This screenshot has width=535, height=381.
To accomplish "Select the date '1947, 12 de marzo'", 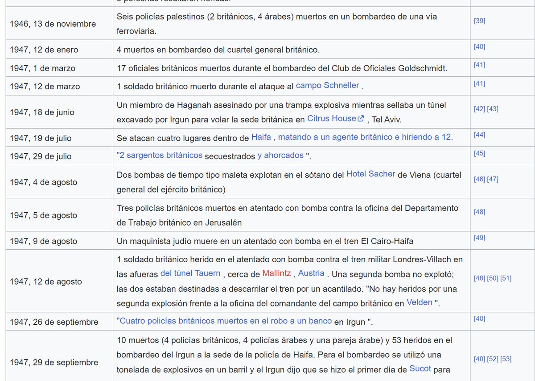I will [x=45, y=87].
